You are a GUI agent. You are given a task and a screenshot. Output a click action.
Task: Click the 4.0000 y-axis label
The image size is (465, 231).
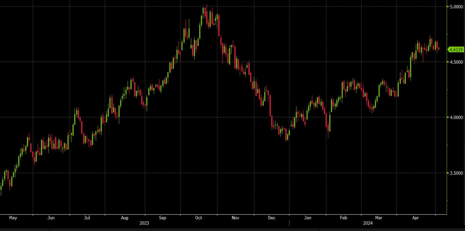pyautogui.click(x=456, y=118)
